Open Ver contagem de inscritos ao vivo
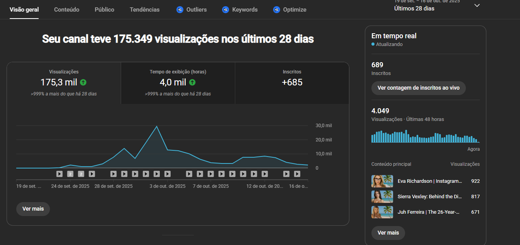This screenshot has height=245, width=520. (418, 88)
